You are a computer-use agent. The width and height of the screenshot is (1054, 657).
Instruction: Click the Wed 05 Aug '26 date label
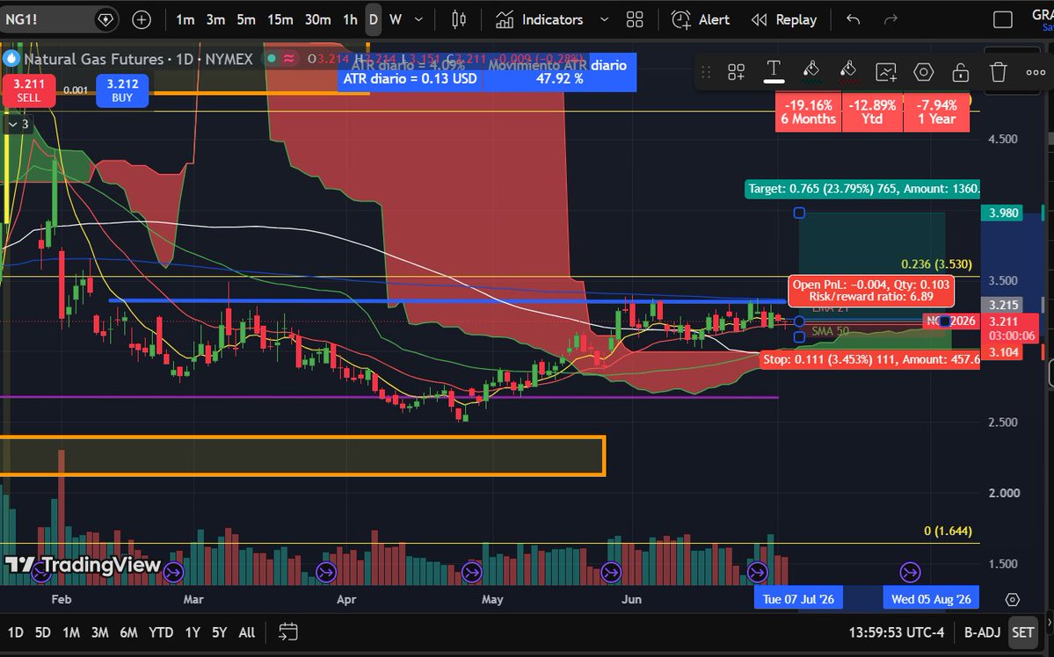pyautogui.click(x=931, y=598)
